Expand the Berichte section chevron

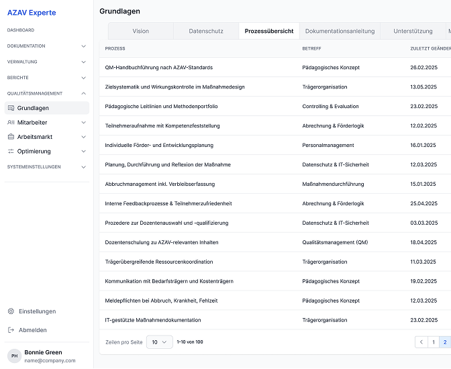coord(84,78)
